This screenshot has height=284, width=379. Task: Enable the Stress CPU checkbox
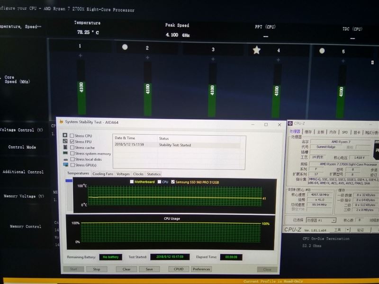tap(72, 136)
